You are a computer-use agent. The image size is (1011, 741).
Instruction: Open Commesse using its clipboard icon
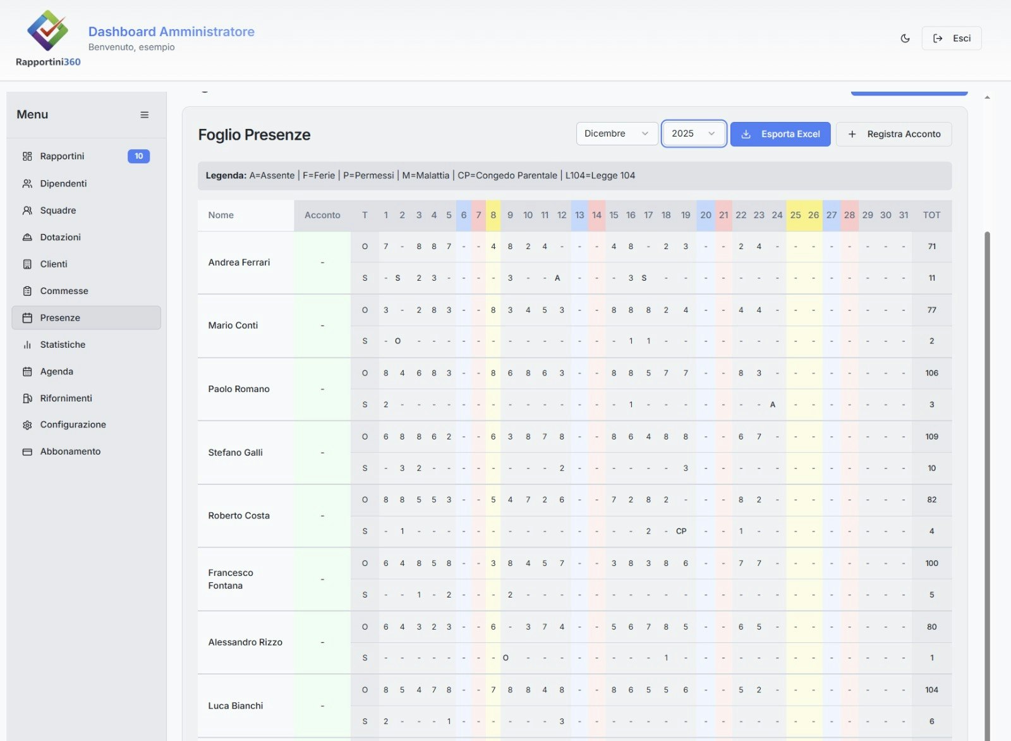pyautogui.click(x=27, y=291)
